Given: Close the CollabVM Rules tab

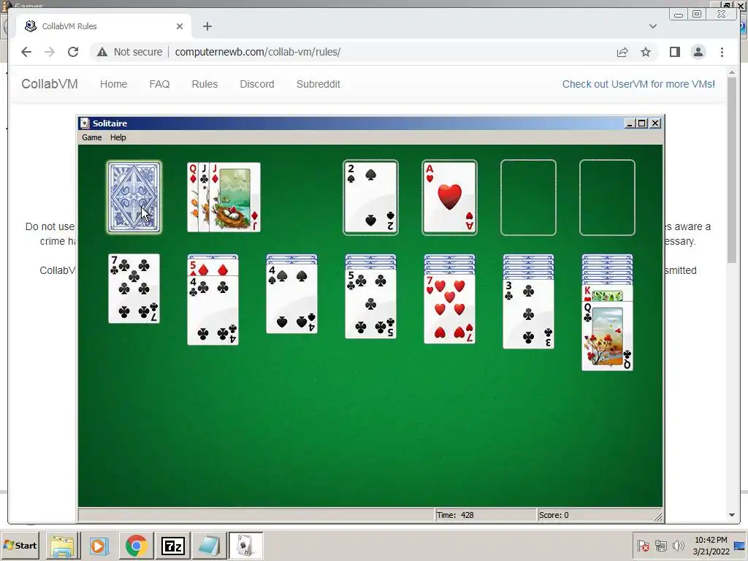Looking at the screenshot, I should 180,26.
